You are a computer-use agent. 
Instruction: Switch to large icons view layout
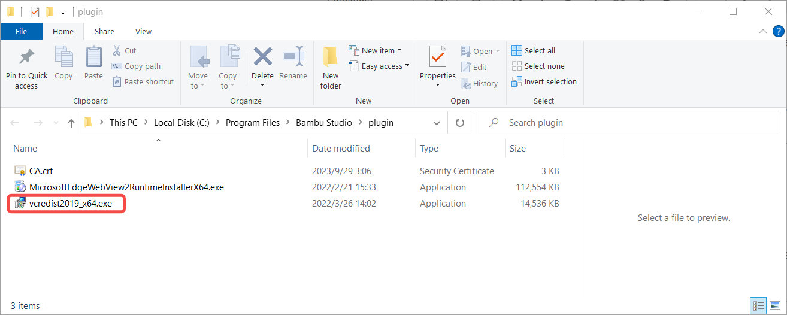tap(774, 306)
